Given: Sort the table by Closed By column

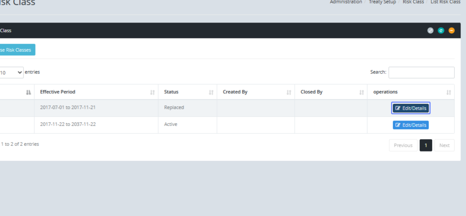Looking at the screenshot, I should pyautogui.click(x=361, y=92).
